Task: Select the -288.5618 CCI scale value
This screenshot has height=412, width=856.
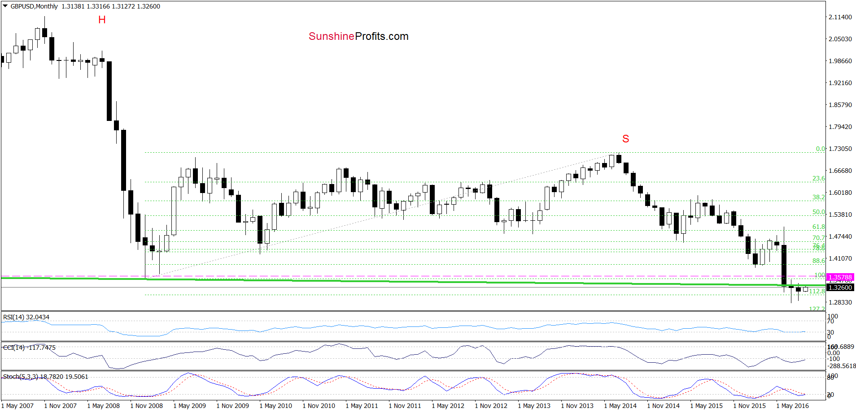Action: pos(842,366)
